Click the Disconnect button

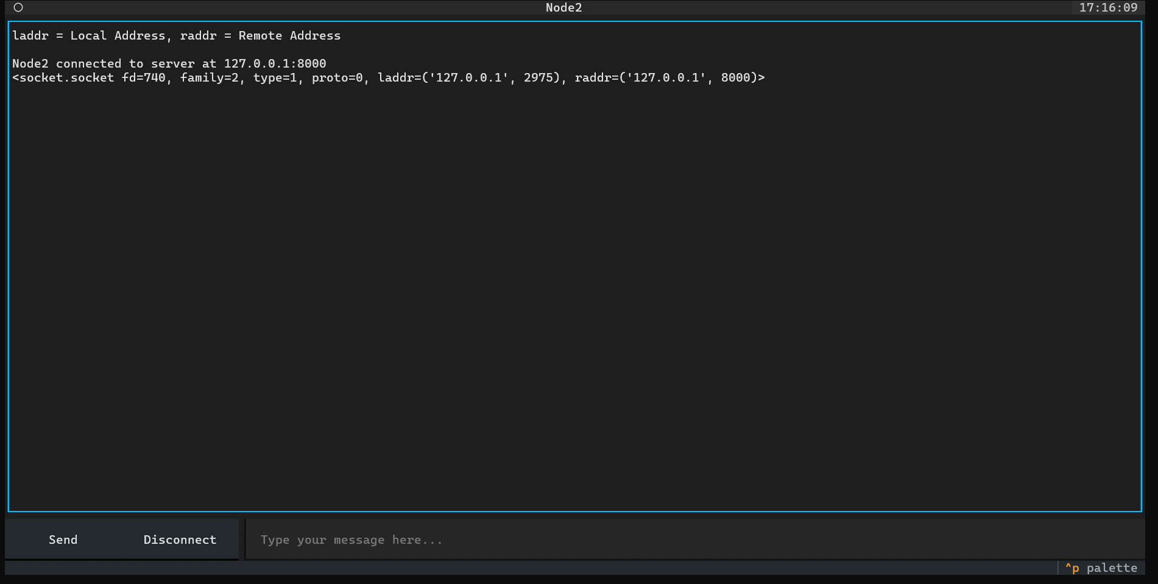pyautogui.click(x=180, y=540)
